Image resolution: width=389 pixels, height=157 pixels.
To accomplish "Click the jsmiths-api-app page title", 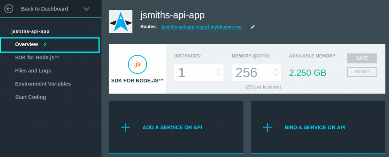I will (x=172, y=15).
